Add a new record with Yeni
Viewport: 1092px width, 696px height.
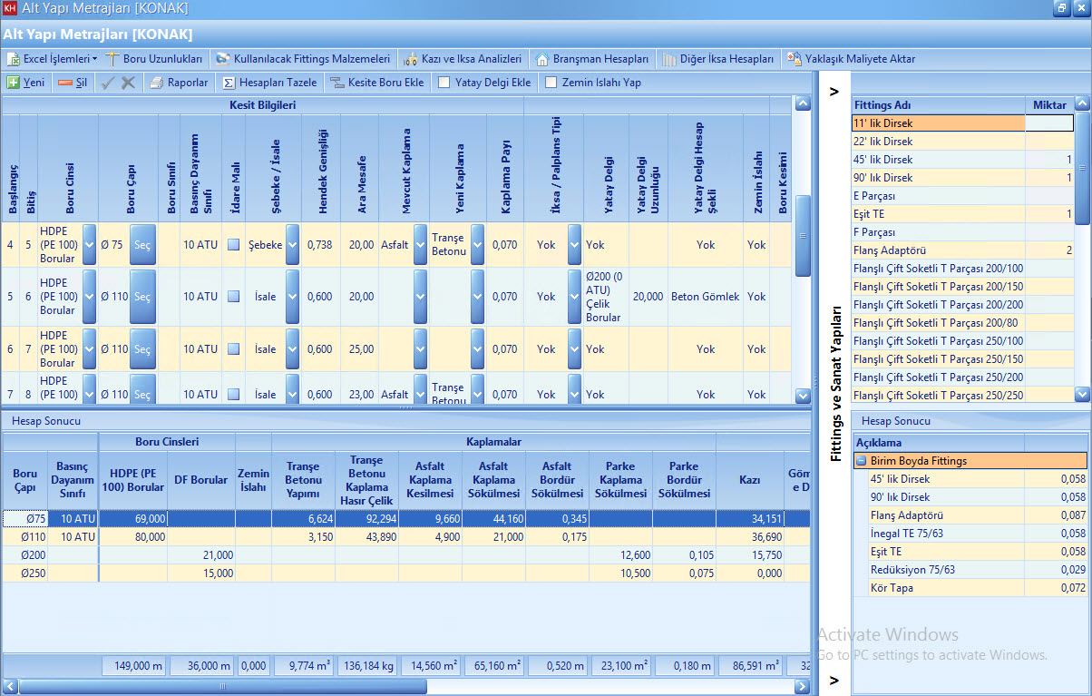pos(25,83)
